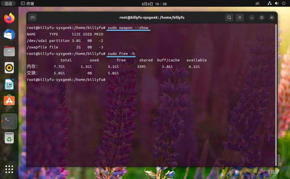The width and height of the screenshot is (290, 179).
Task: Show all applications grid
Action: 9,169
